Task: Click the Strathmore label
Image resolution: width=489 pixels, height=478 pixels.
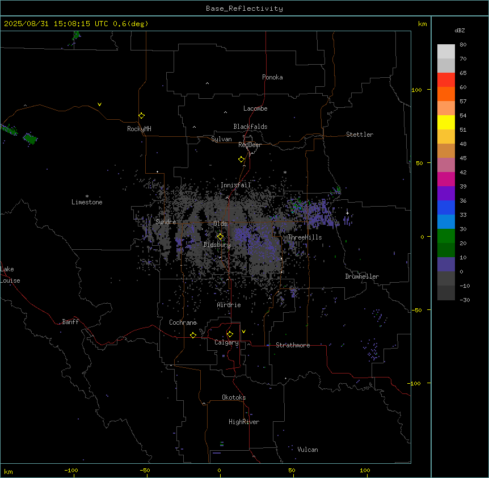Action: (293, 345)
